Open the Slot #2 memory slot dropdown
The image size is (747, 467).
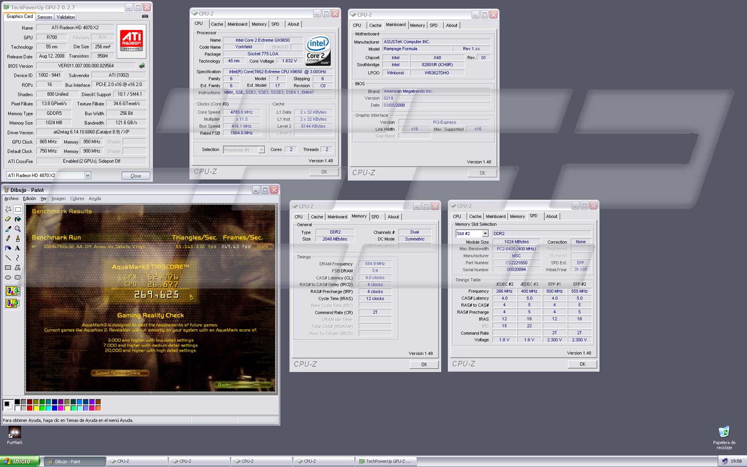click(x=485, y=233)
